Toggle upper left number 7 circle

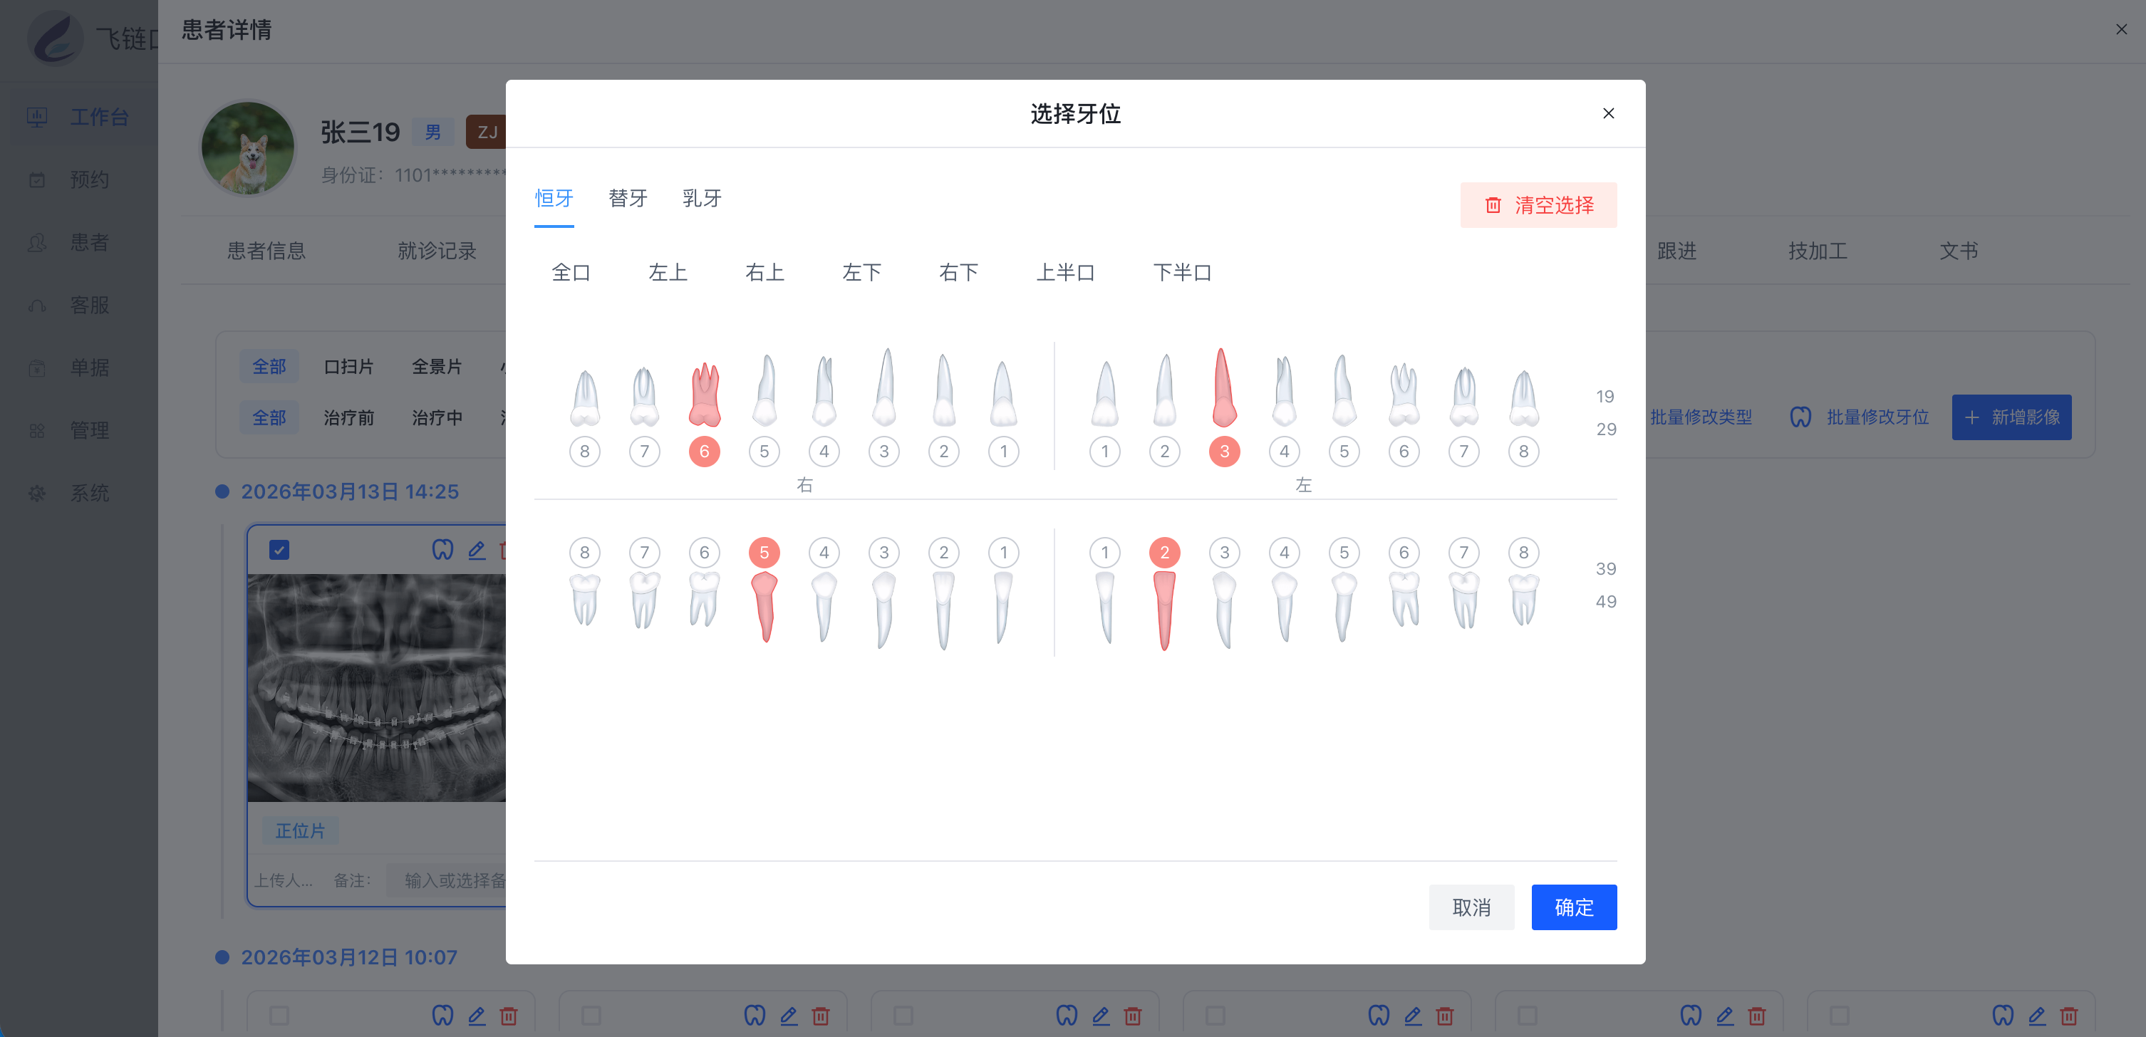coord(1463,452)
